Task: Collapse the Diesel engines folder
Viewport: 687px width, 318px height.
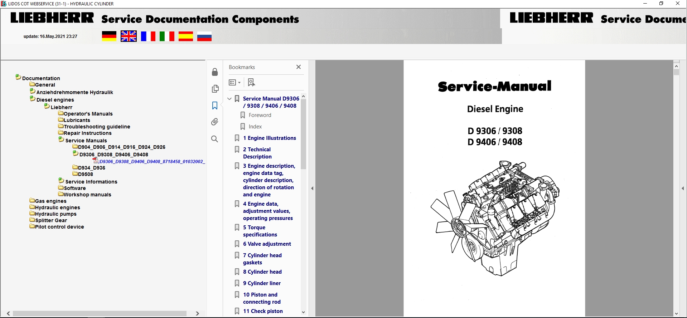Action: click(33, 99)
